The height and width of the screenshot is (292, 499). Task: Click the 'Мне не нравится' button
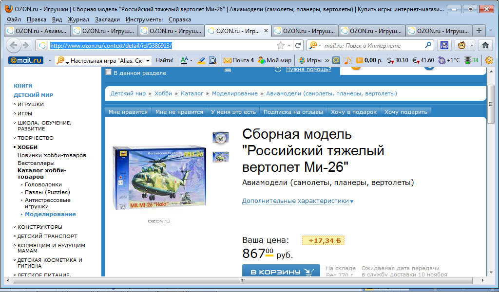[x=179, y=112]
